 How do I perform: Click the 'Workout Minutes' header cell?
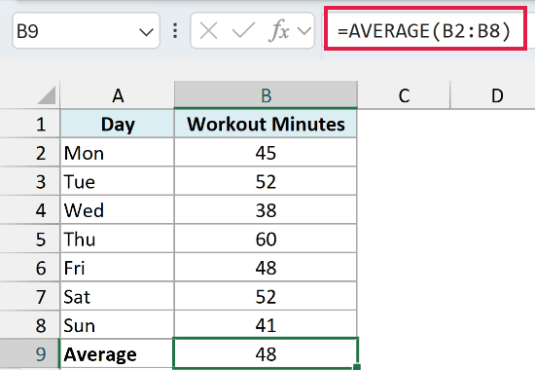click(266, 124)
